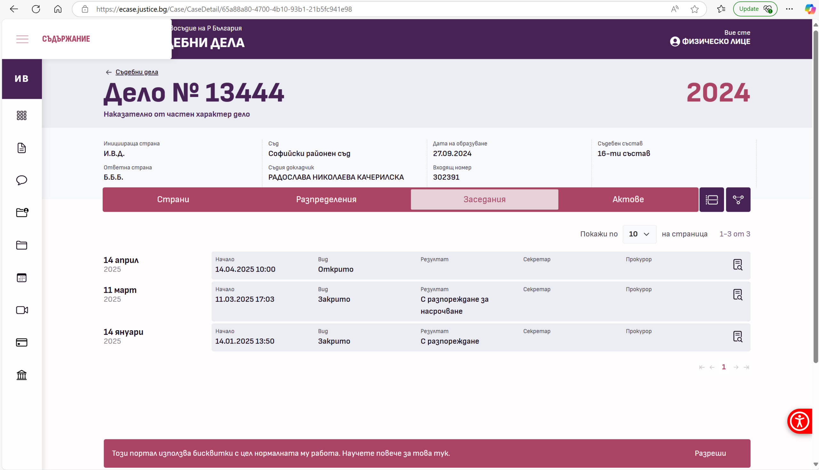Switch to the list view button
819x470 pixels.
click(711, 200)
